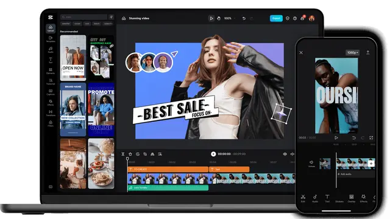Close the phone editor with X
390x219 pixels.
pyautogui.click(x=301, y=53)
